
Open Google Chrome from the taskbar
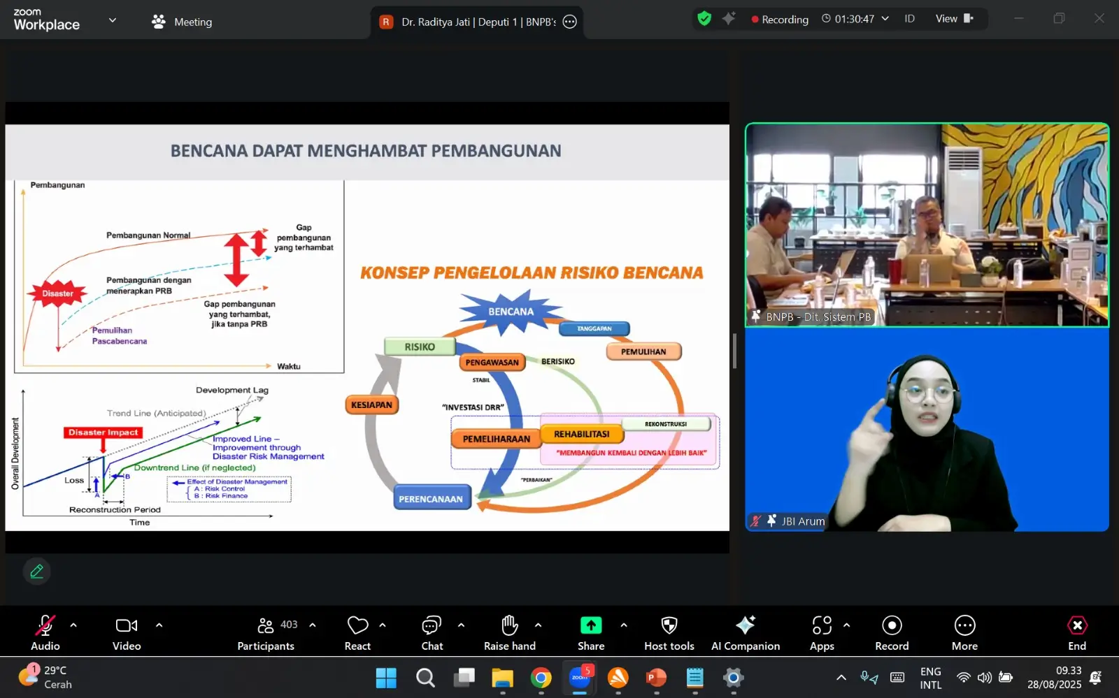coord(541,678)
